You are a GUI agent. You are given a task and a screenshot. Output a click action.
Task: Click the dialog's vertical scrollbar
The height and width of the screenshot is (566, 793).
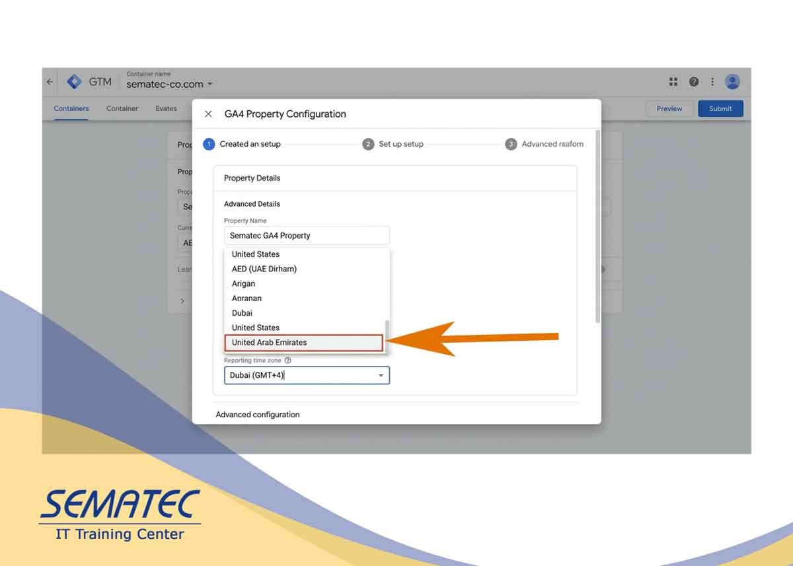(598, 226)
